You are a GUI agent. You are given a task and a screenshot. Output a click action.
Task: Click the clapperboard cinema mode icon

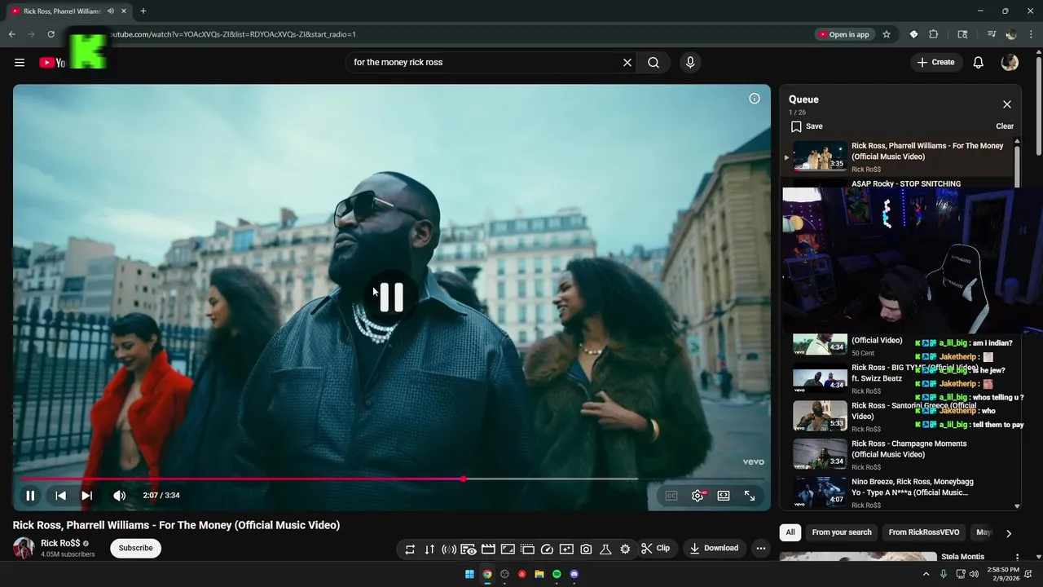488,549
